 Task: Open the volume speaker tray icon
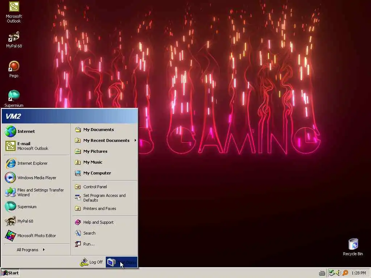coord(338,273)
